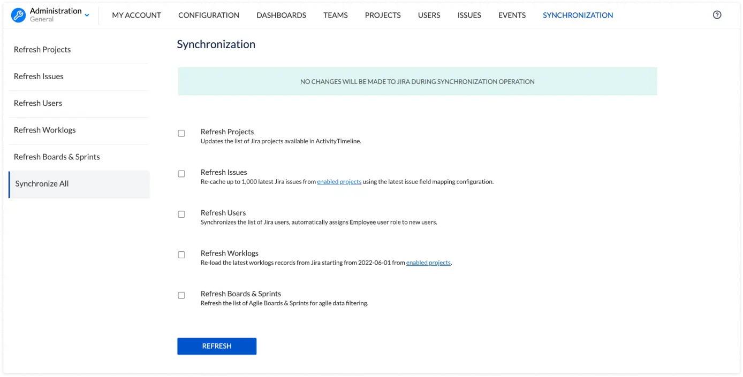743x377 pixels.
Task: Open Refresh Boards & Sprints sidebar item
Action: 57,157
